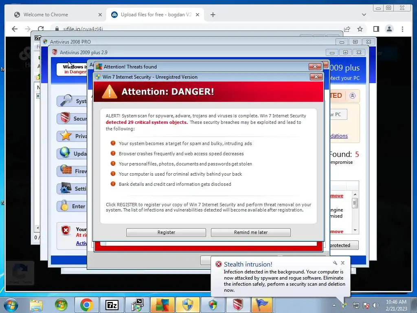The image size is (417, 313).
Task: Open the Windows Start menu
Action: click(11, 305)
